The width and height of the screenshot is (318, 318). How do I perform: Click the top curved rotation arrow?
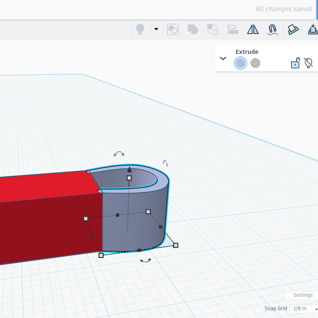click(119, 154)
